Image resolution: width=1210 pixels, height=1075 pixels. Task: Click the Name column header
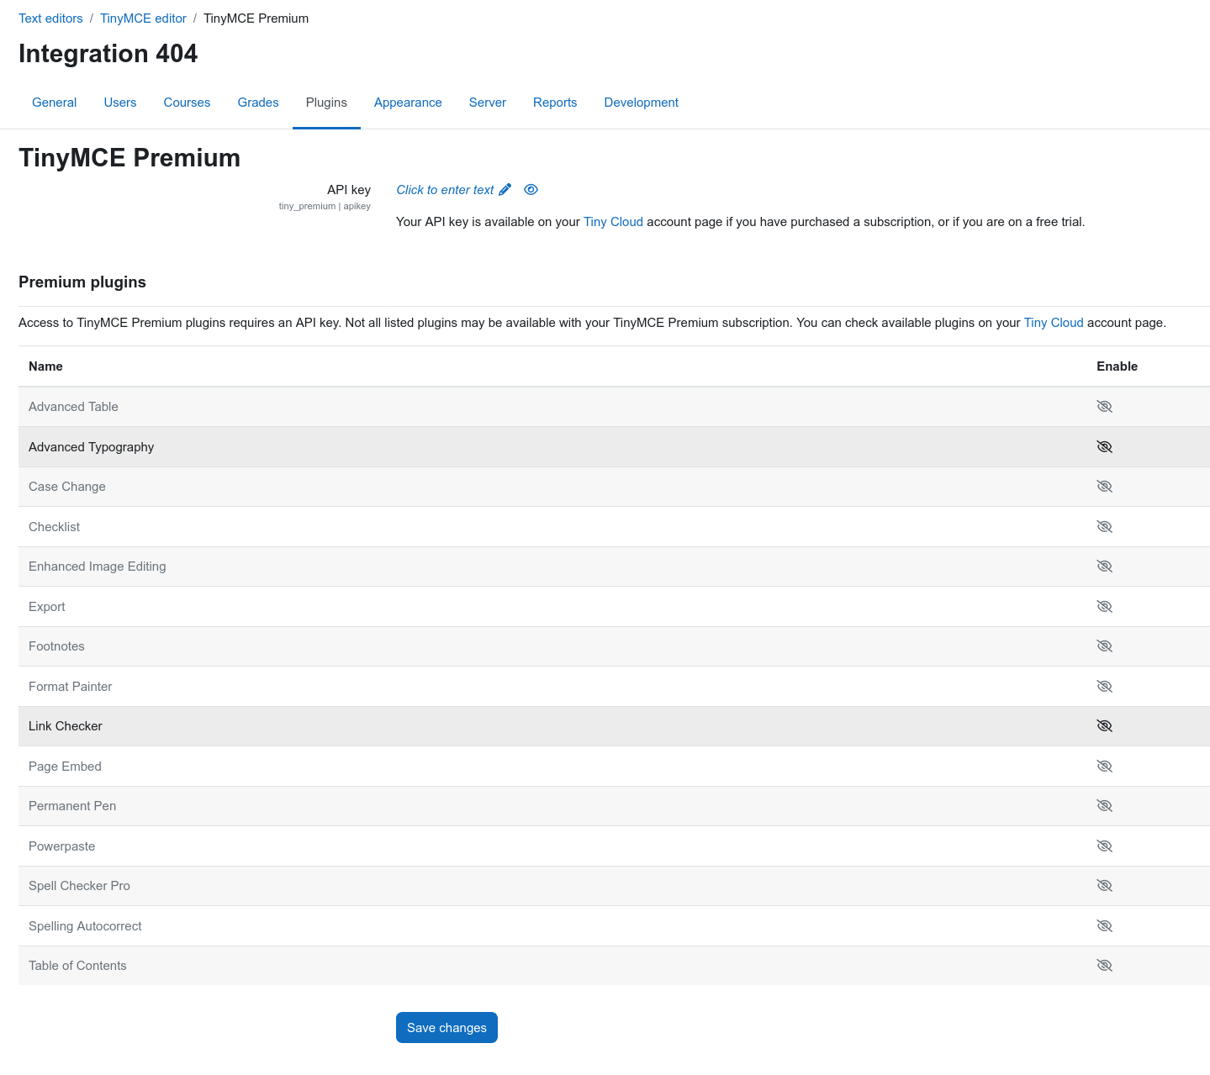(45, 366)
